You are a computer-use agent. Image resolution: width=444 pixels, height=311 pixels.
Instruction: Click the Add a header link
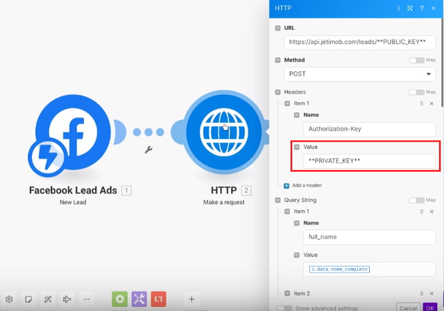click(307, 185)
